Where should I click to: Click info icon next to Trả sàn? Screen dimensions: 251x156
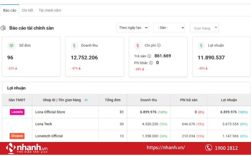149,56
